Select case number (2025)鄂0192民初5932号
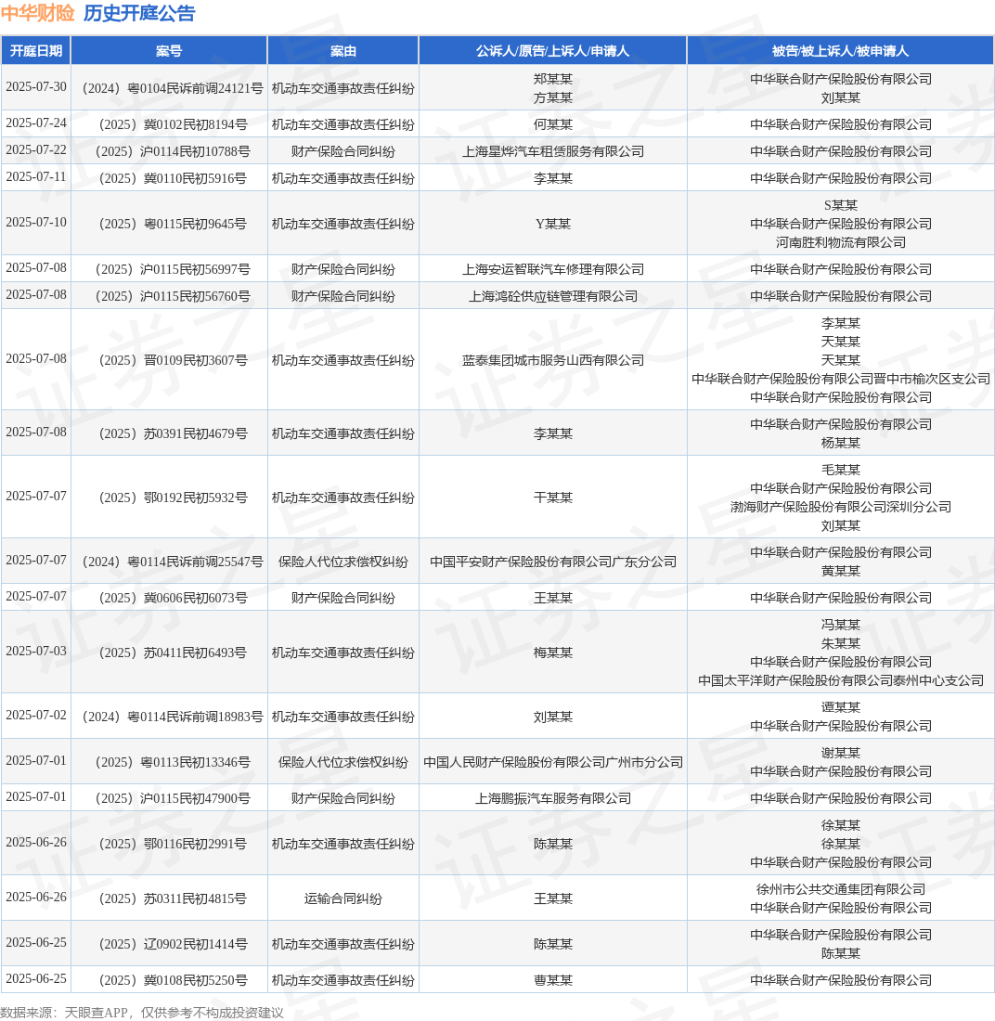 pos(169,498)
